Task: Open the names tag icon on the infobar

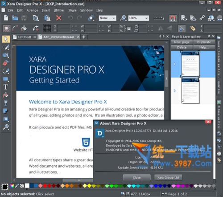Action: pyautogui.click(x=193, y=28)
